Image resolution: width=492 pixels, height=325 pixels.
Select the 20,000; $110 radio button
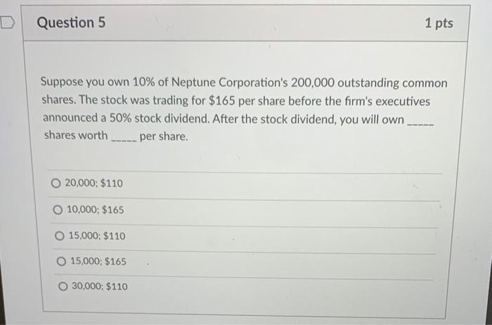point(56,184)
